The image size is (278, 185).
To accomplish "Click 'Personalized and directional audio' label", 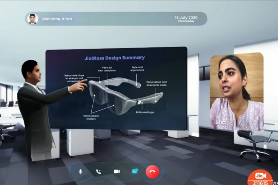I will click(156, 84).
